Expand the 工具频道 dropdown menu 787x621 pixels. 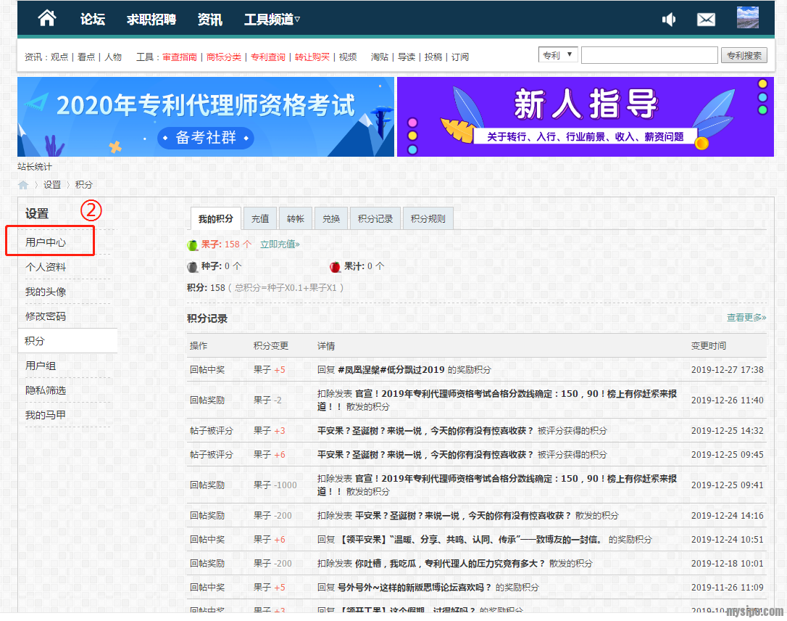pos(272,20)
